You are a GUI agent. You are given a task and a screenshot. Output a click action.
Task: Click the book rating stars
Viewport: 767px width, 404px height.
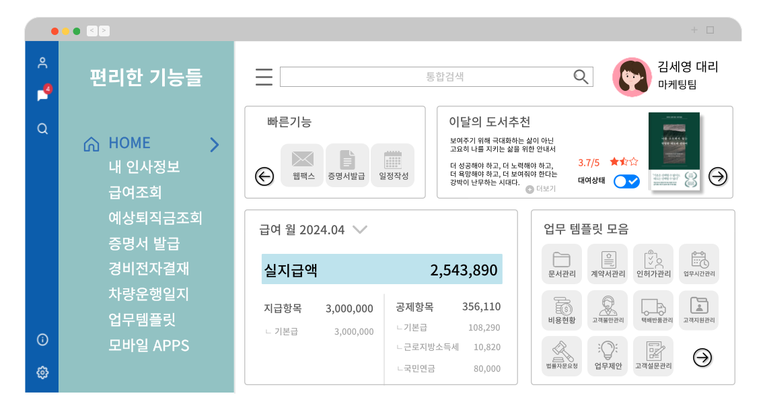(624, 162)
